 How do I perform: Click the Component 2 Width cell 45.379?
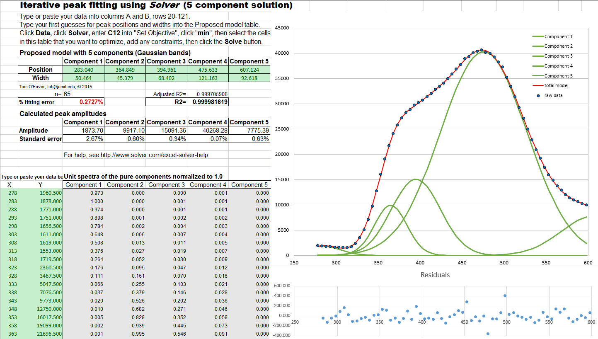tap(125, 78)
